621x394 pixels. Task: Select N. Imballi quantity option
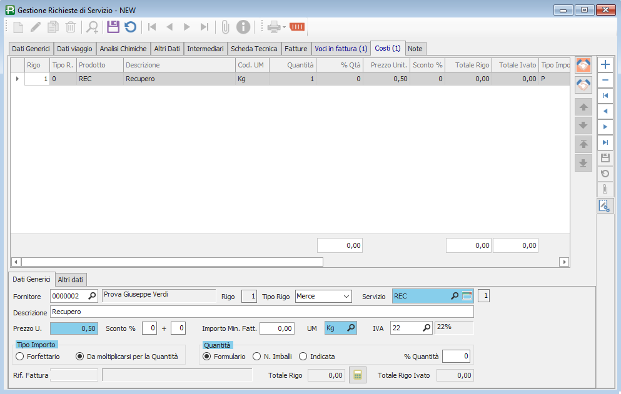coord(256,357)
